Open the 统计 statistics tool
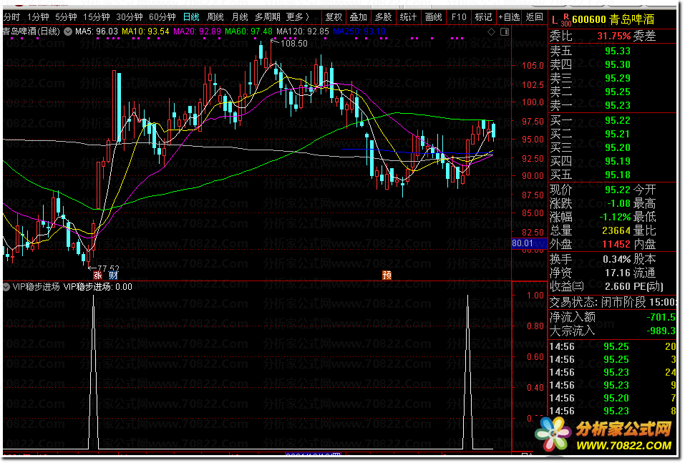The image size is (685, 463). [408, 17]
